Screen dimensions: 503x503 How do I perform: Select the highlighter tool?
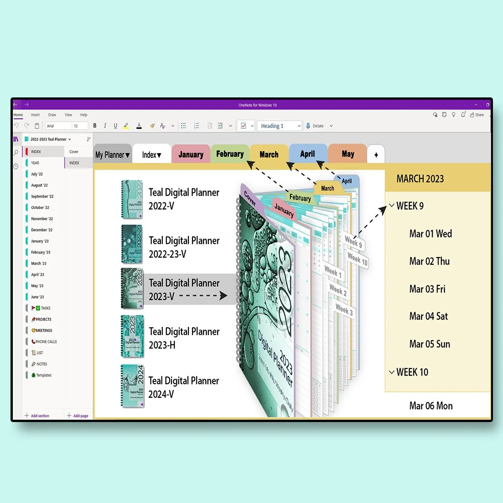pyautogui.click(x=126, y=126)
